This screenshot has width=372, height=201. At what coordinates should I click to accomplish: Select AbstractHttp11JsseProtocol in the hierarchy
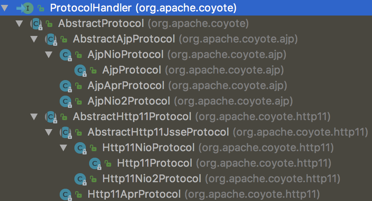(158, 132)
